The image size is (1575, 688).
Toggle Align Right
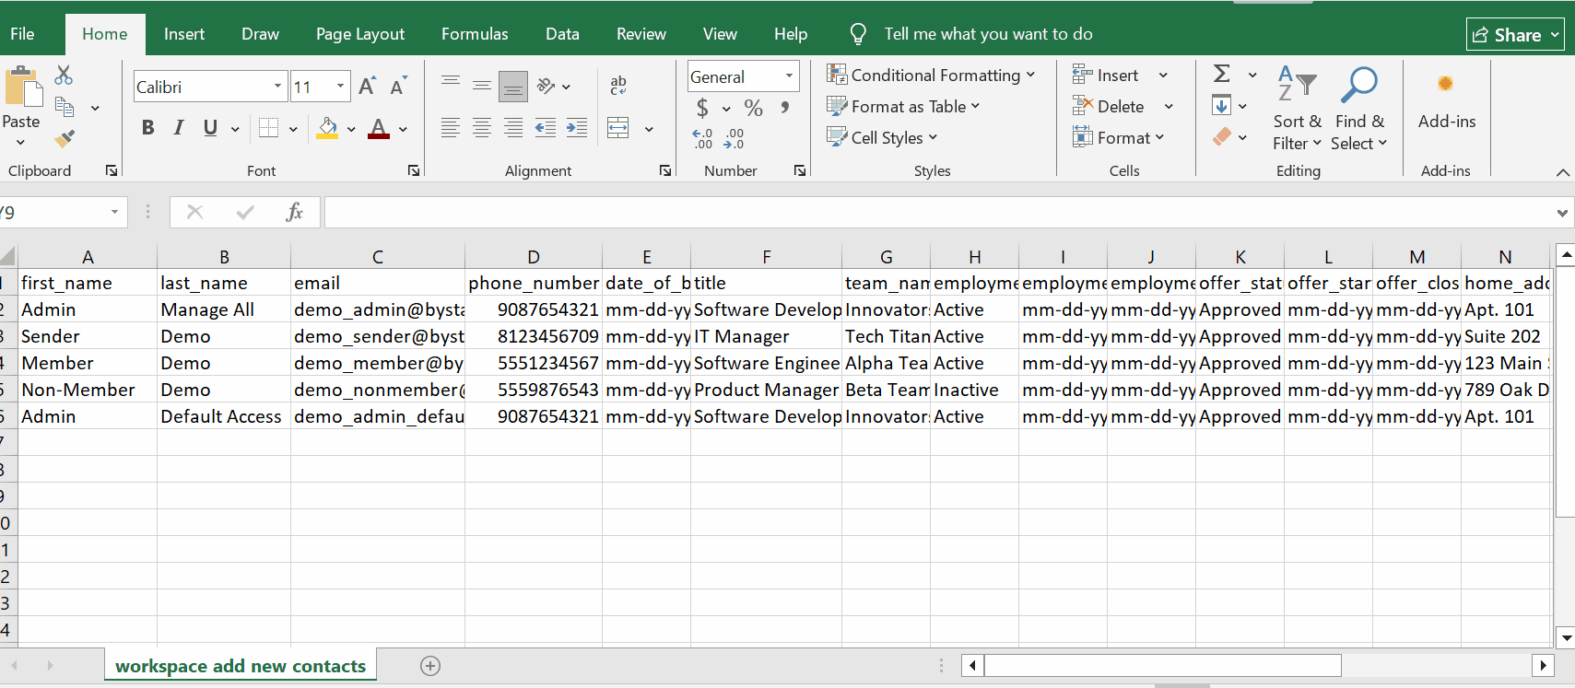[513, 128]
